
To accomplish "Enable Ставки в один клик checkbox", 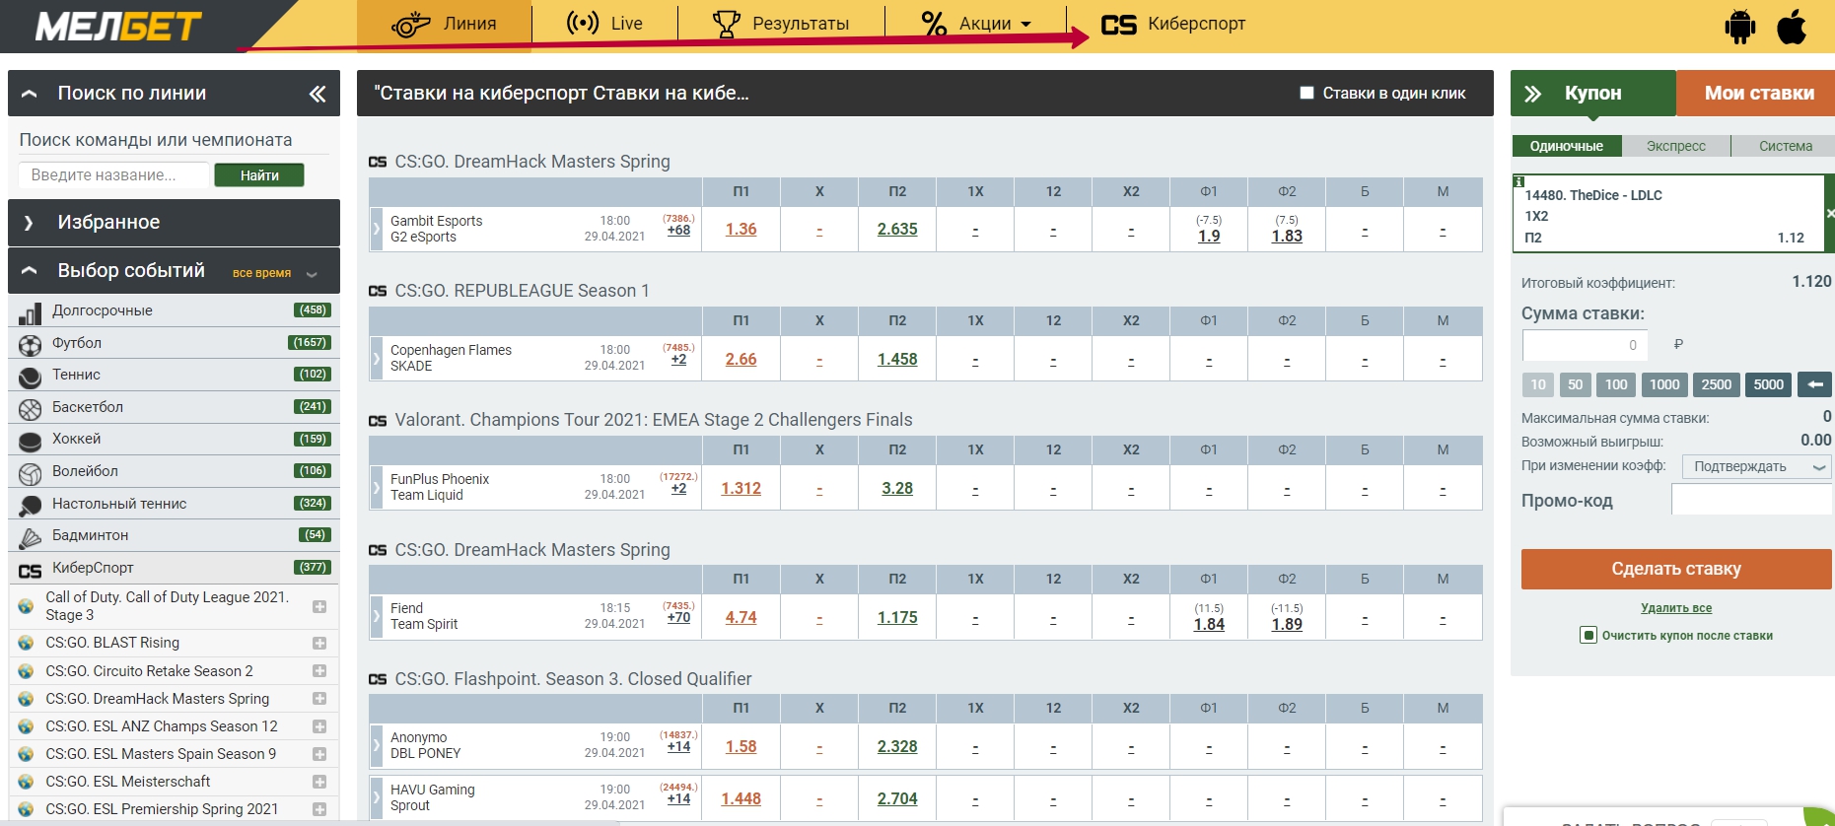I will (1306, 93).
